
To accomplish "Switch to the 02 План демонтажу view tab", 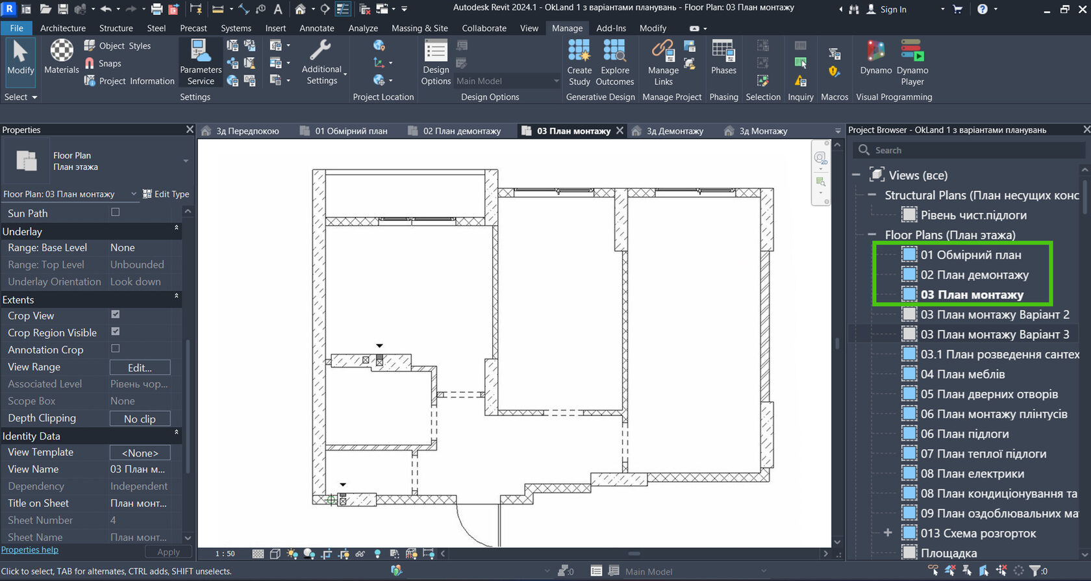I will (461, 131).
